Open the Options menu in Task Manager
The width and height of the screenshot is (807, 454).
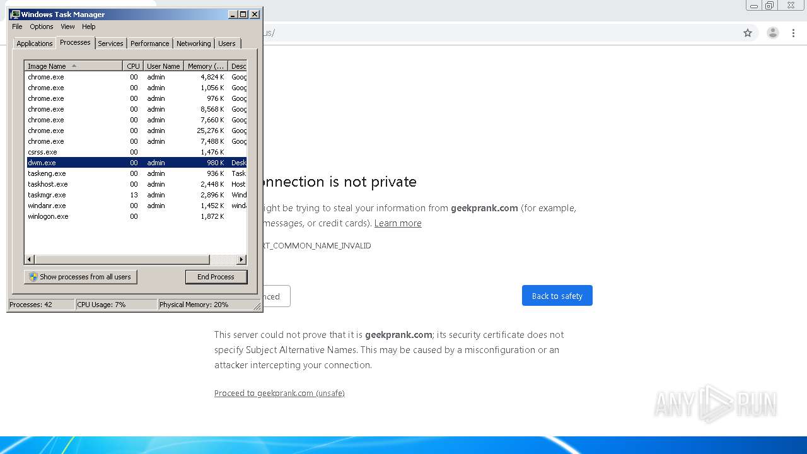pyautogui.click(x=42, y=26)
